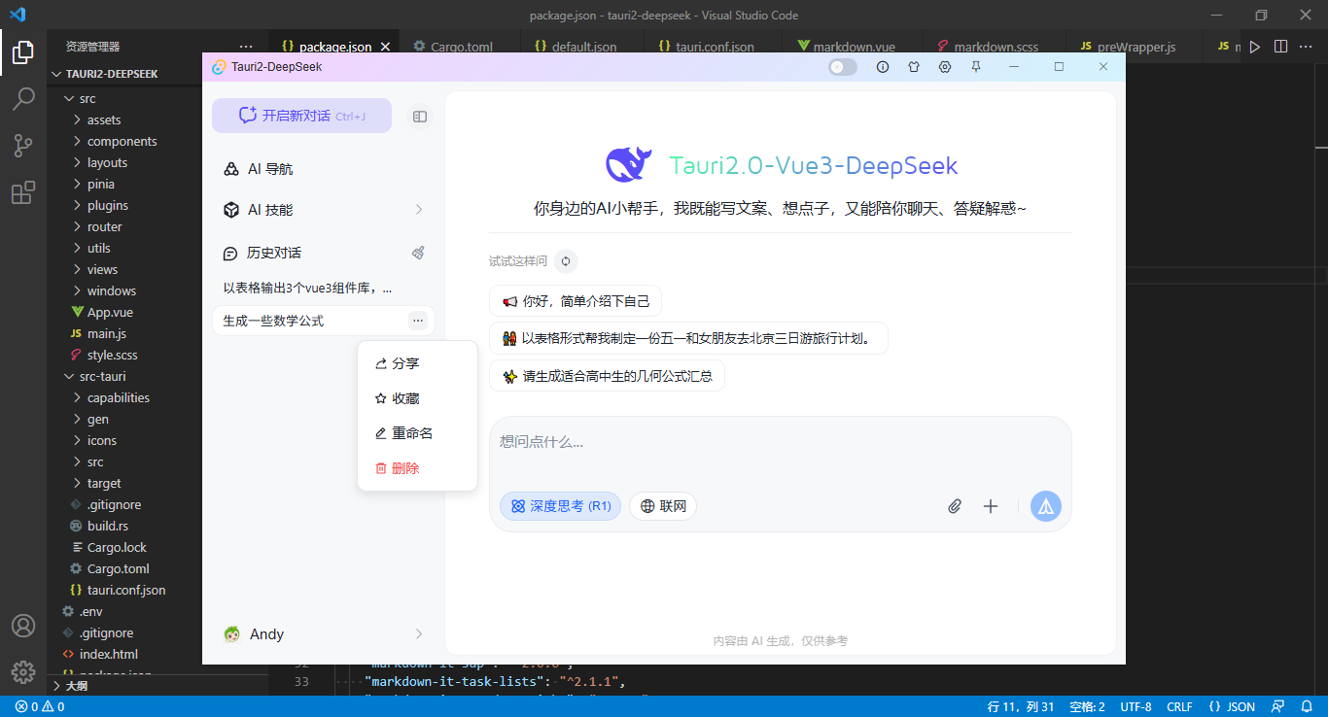The width and height of the screenshot is (1328, 717).
Task: Open the Accounts icon in VS Code
Action: tap(23, 626)
